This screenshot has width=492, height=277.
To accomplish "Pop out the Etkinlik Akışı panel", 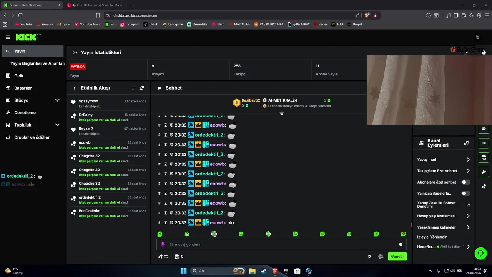I will point(142,88).
